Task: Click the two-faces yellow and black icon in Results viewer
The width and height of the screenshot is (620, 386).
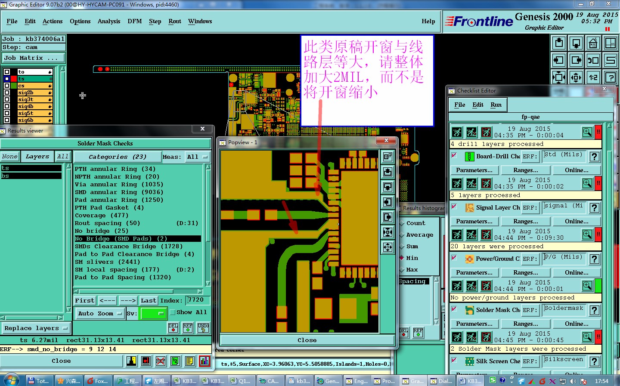Action: coord(131,361)
